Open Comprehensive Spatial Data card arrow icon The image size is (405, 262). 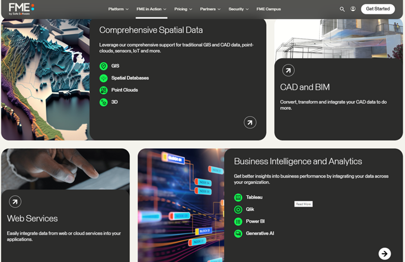click(x=250, y=123)
